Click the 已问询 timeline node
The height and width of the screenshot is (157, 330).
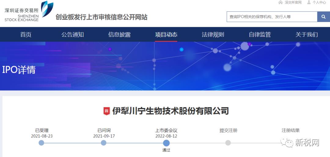click(104, 143)
